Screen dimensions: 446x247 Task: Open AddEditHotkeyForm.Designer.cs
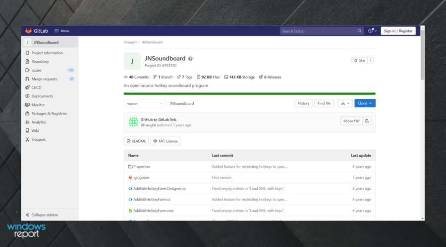tap(159, 189)
